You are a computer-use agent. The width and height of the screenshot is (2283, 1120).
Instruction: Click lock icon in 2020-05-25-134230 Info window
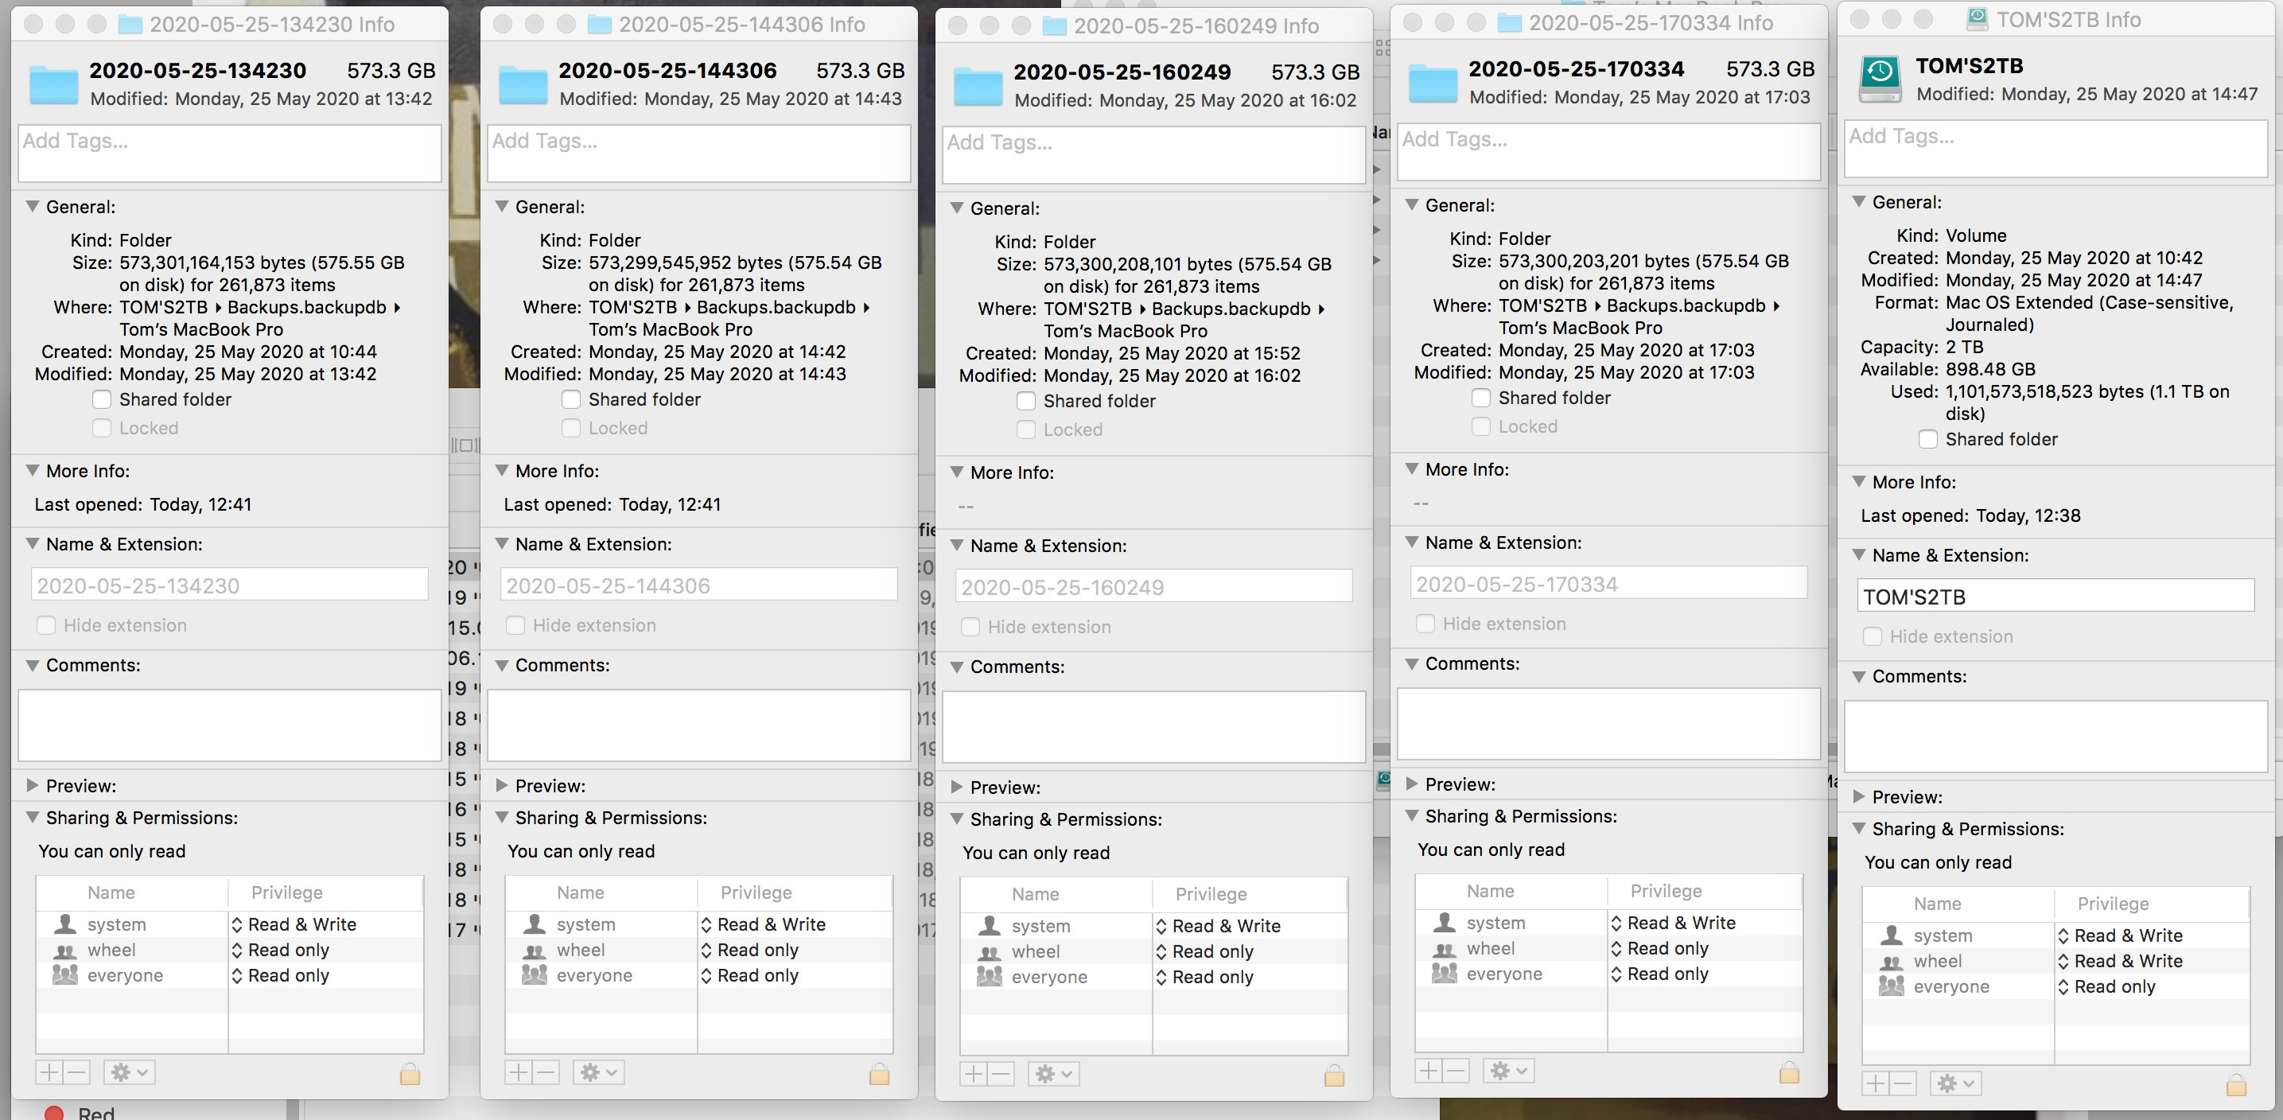[410, 1074]
